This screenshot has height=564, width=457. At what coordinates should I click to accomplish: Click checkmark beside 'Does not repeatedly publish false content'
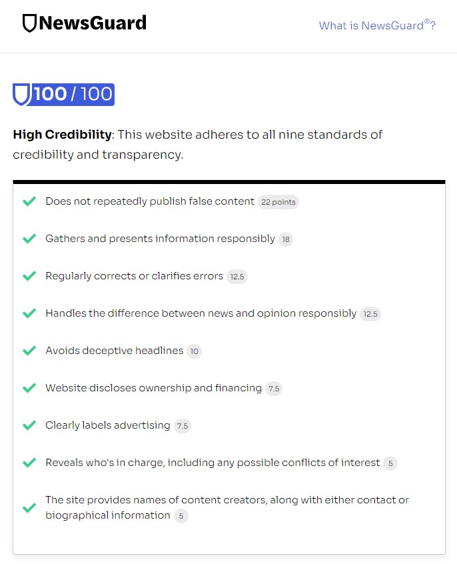click(x=29, y=201)
